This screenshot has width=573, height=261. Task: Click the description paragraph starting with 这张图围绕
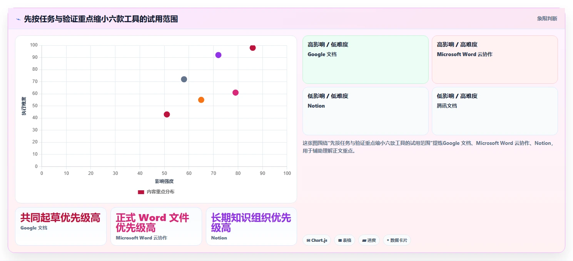429,147
